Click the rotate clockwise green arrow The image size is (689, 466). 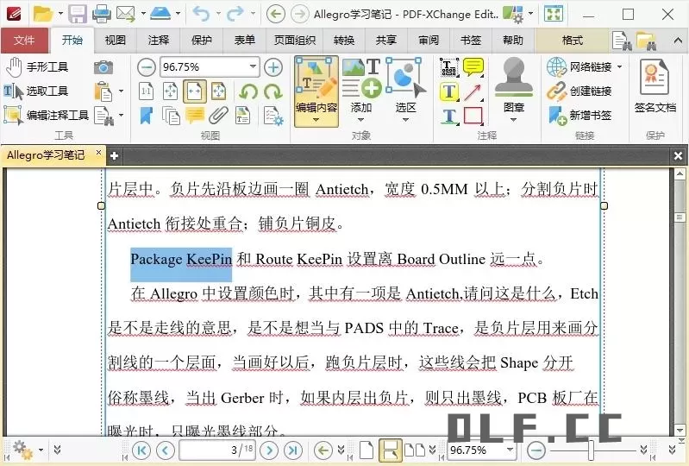273,91
